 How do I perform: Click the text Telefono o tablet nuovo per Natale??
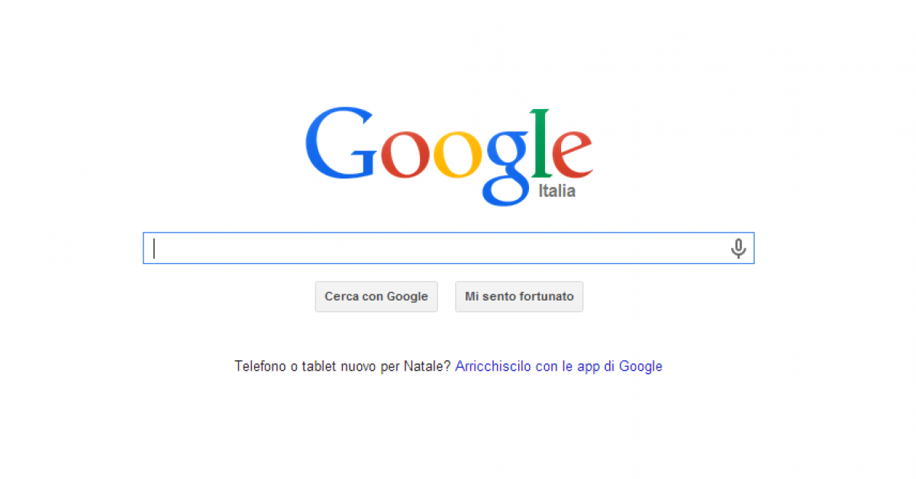pos(343,366)
